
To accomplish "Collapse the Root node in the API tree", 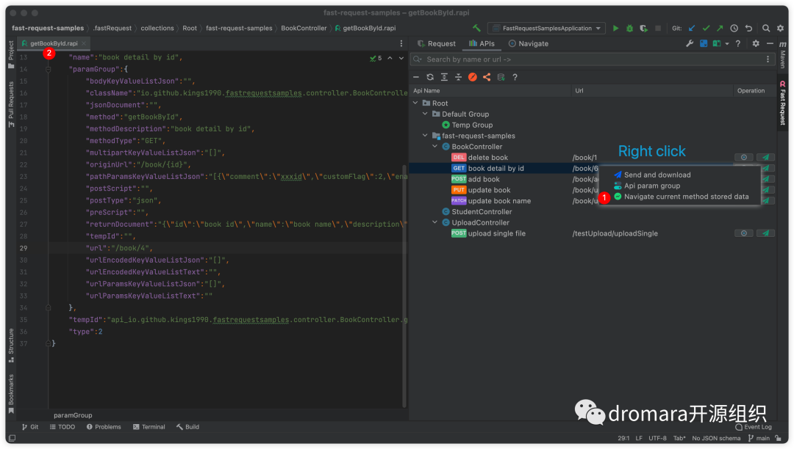I will click(x=415, y=103).
